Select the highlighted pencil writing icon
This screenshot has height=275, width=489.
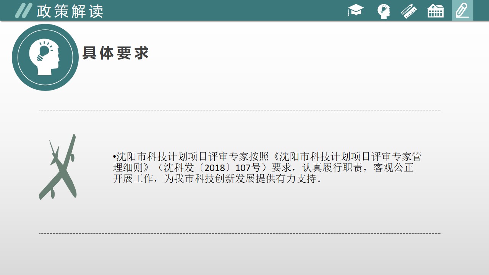click(462, 11)
